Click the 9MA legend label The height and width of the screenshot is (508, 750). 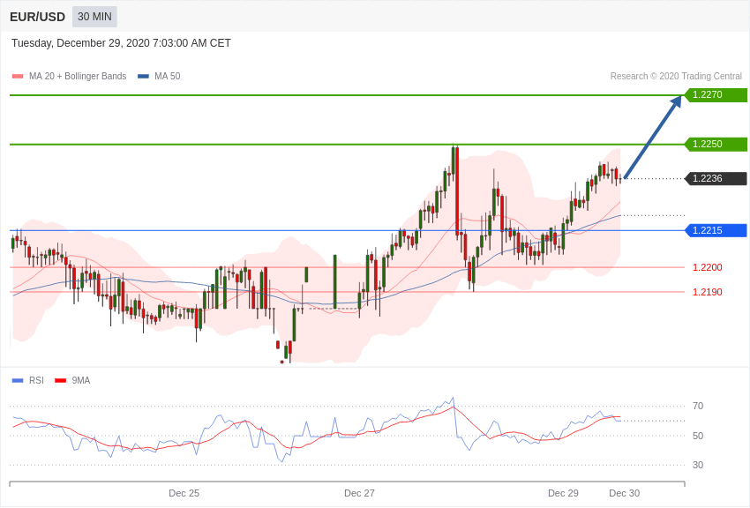(x=81, y=380)
